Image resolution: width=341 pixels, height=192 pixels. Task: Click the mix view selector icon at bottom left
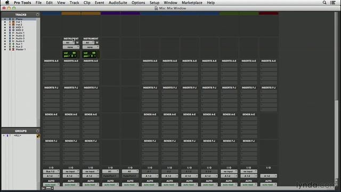tap(48, 188)
